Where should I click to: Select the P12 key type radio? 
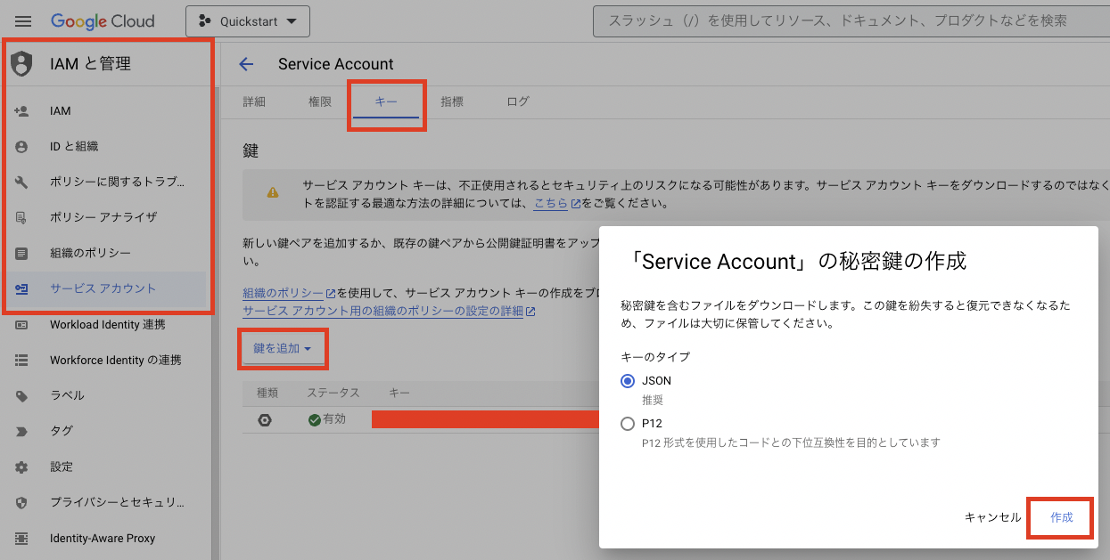(x=628, y=424)
